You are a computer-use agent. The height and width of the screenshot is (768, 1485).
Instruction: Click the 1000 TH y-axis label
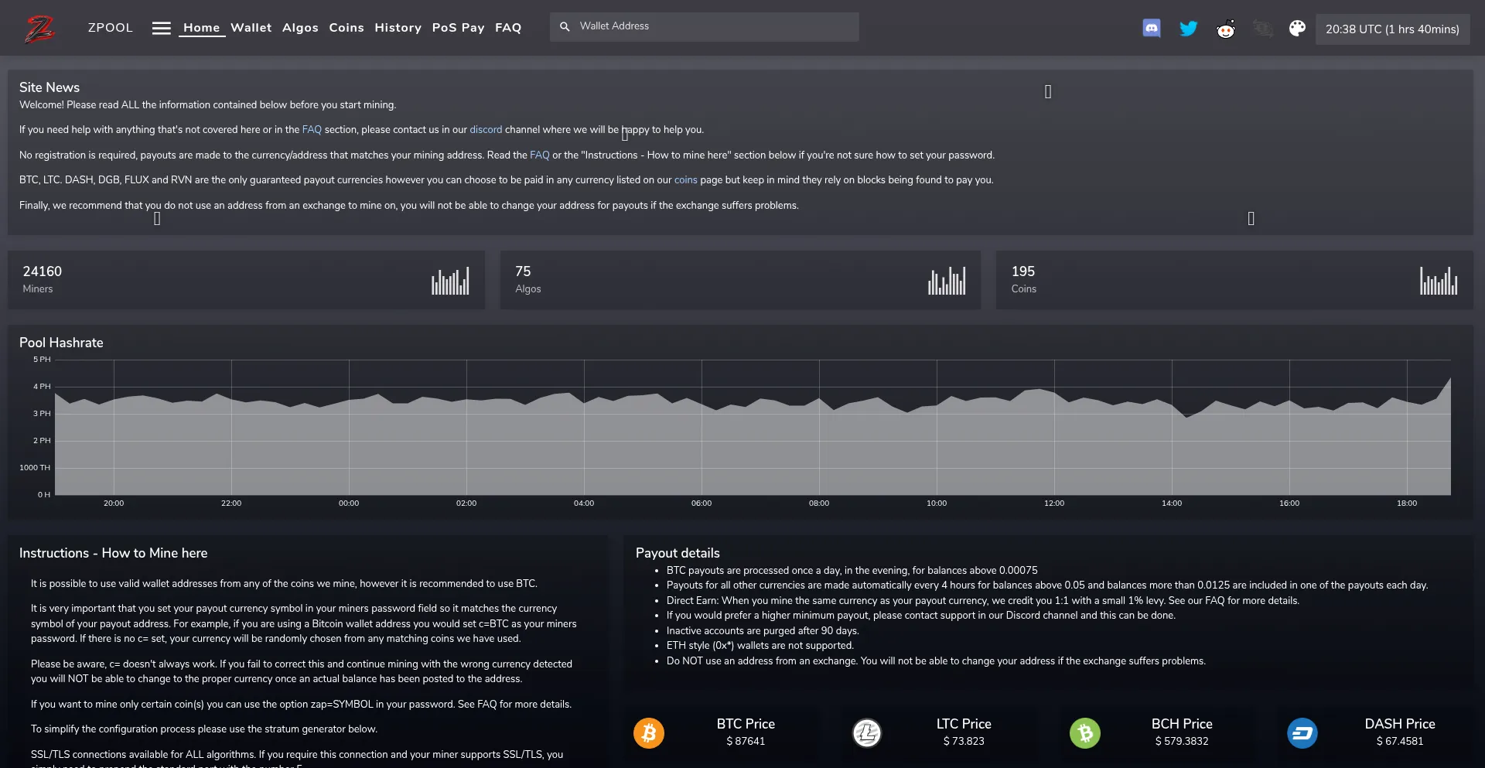tap(35, 468)
